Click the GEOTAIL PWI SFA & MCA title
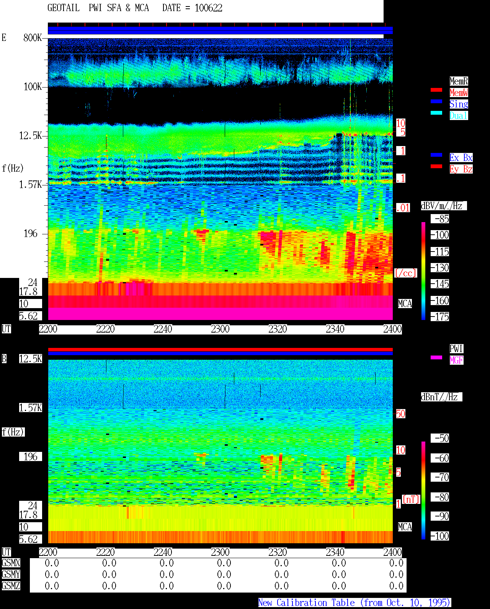This screenshot has height=609, width=490. click(98, 8)
